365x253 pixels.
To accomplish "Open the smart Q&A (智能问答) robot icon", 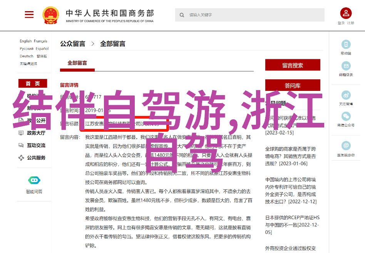I will pyautogui.click(x=34, y=180).
